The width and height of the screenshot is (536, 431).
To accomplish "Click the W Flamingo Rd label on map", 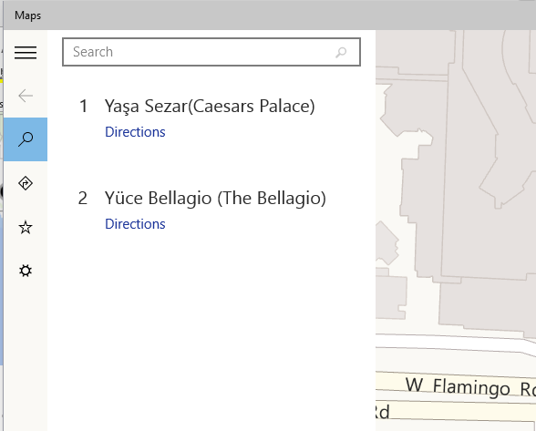I will point(470,387).
